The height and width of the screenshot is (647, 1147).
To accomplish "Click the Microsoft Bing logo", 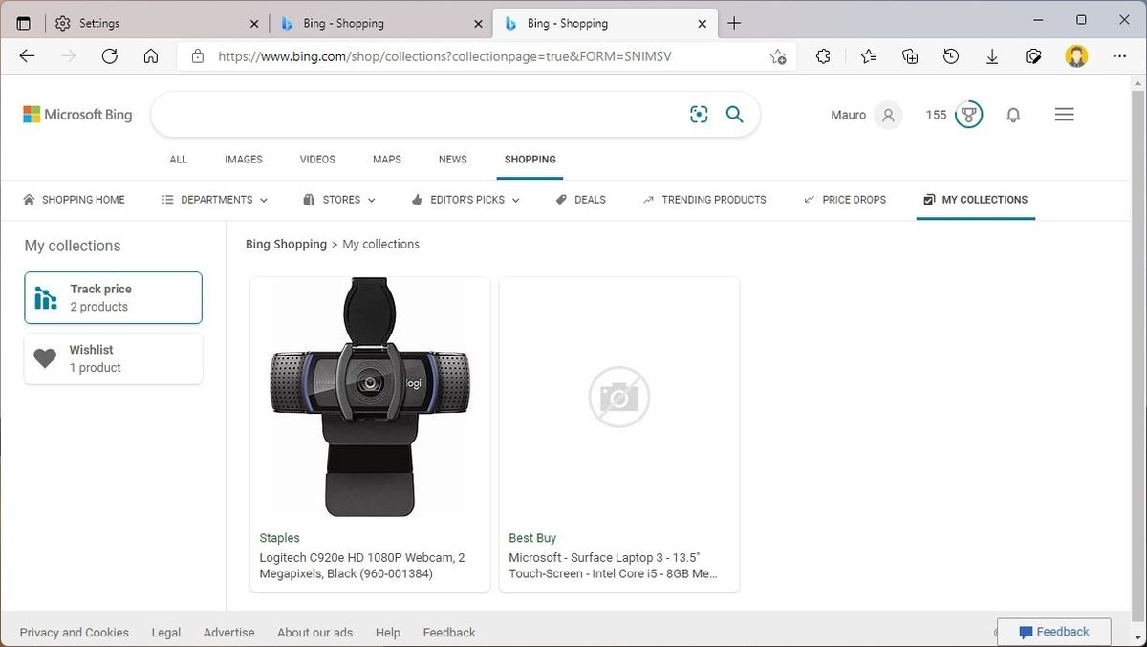I will [x=76, y=114].
